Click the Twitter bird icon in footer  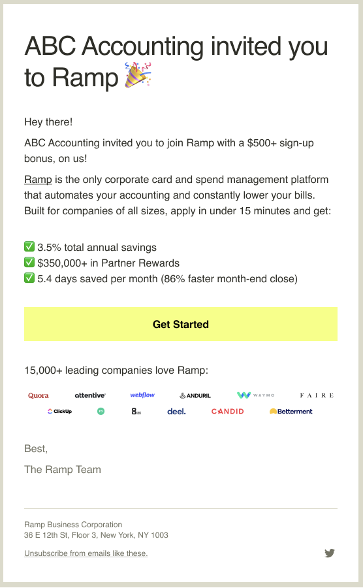330,553
